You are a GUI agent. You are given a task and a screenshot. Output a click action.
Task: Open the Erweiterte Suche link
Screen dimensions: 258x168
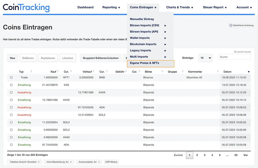click(242, 52)
